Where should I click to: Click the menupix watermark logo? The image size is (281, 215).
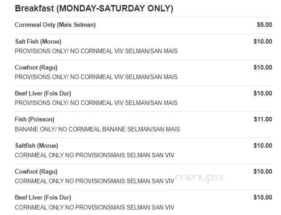[x=200, y=178]
